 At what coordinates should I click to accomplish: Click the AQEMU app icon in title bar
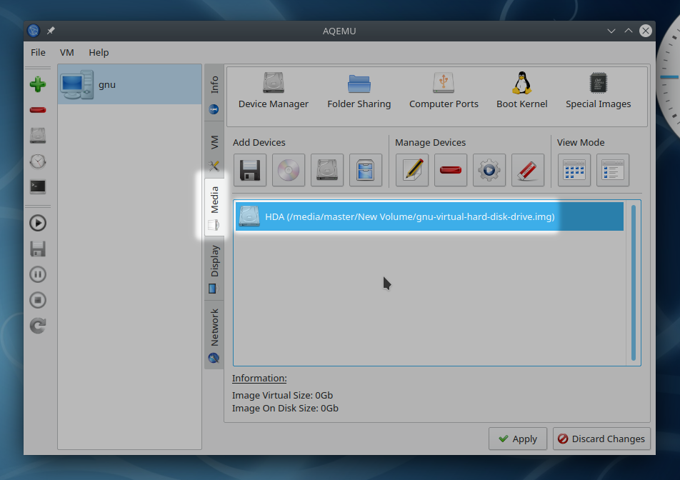tap(34, 31)
